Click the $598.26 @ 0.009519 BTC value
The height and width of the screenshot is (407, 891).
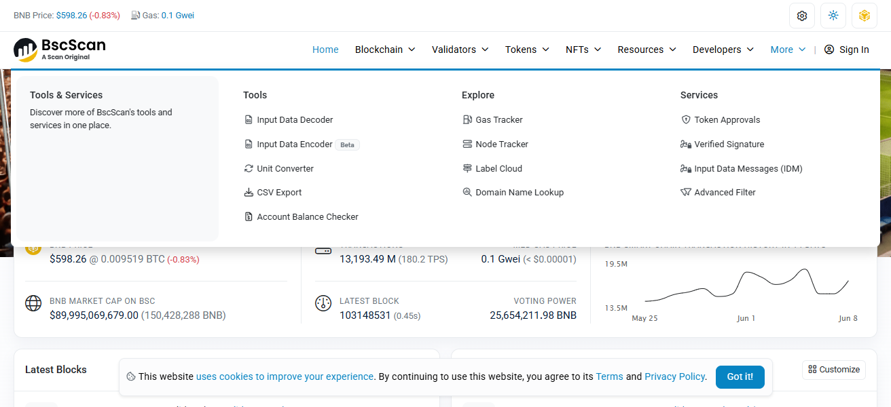point(107,259)
